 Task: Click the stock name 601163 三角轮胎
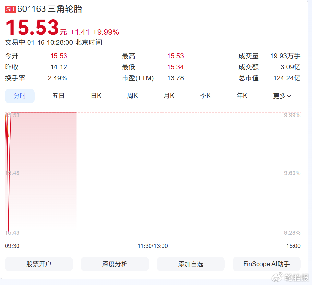click(50, 9)
